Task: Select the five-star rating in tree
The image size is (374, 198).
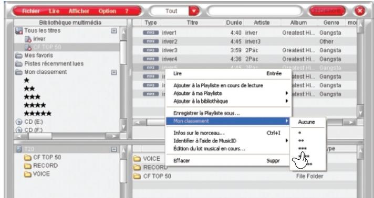Action: click(x=37, y=113)
